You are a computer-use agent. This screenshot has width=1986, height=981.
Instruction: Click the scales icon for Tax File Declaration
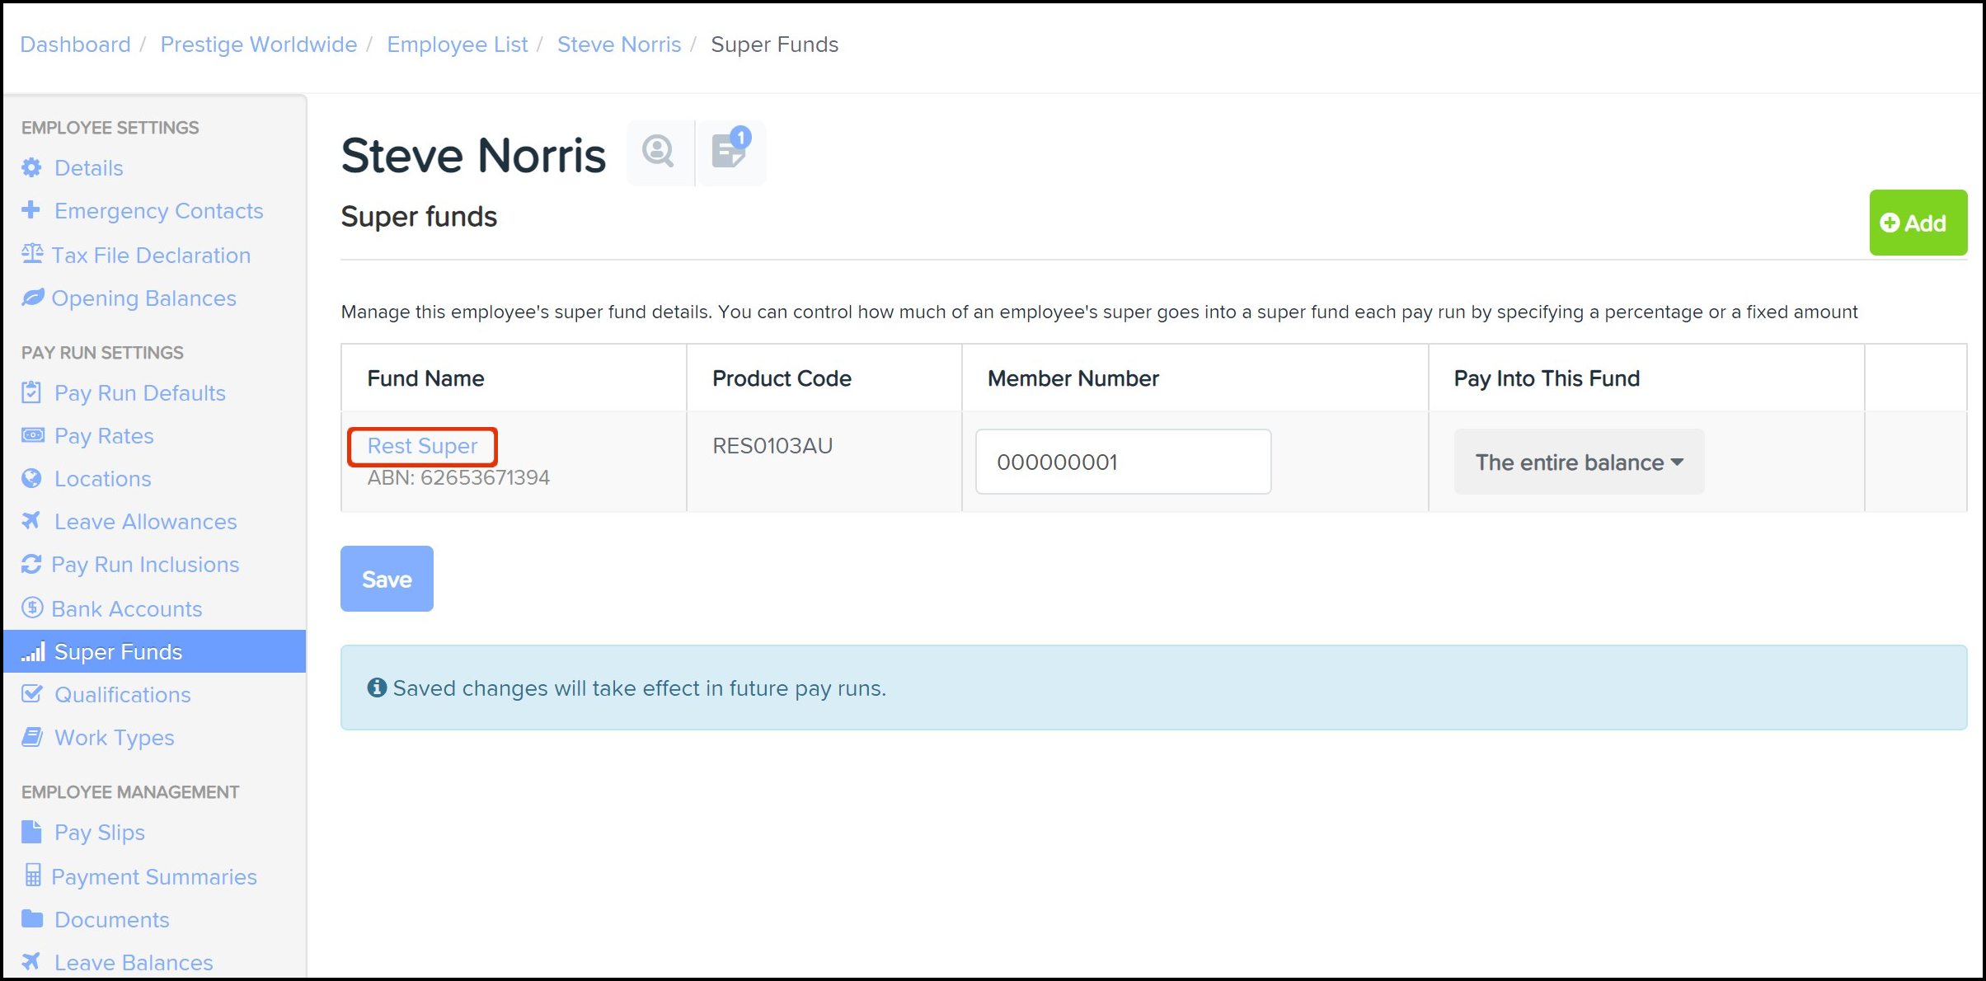(31, 254)
